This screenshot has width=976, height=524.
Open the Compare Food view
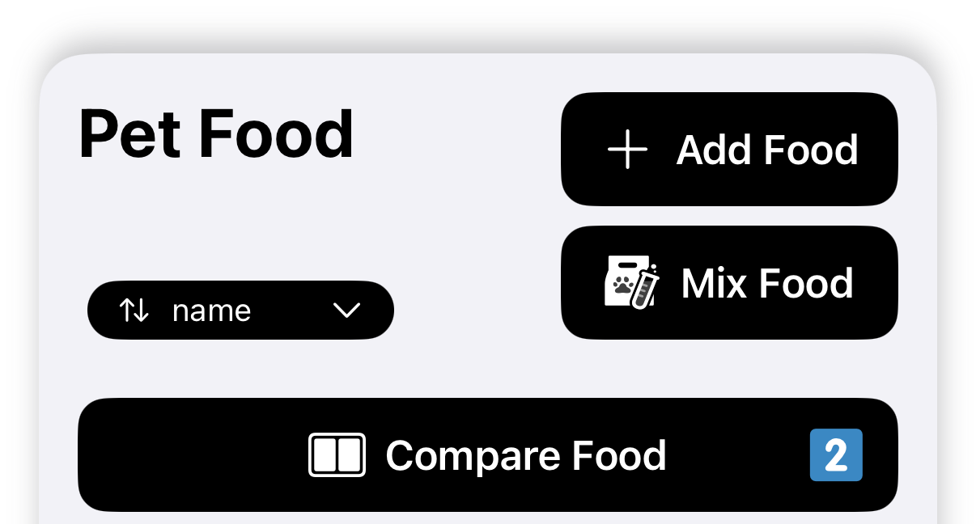487,454
